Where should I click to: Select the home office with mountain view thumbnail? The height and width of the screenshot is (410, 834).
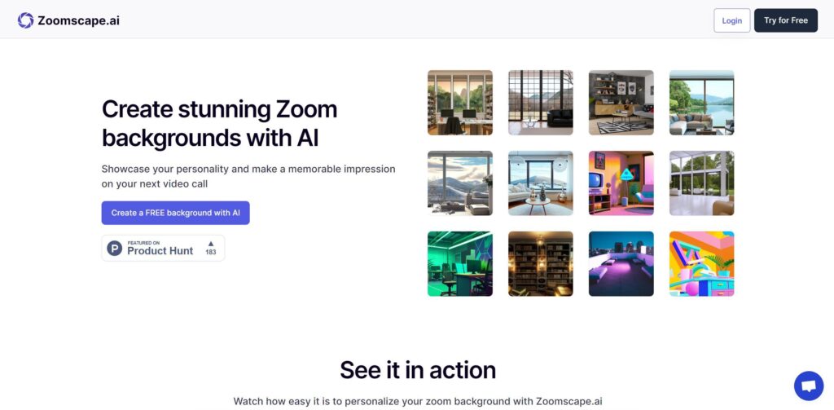coord(460,103)
